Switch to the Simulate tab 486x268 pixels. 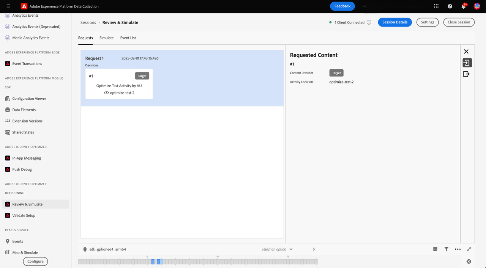106,38
